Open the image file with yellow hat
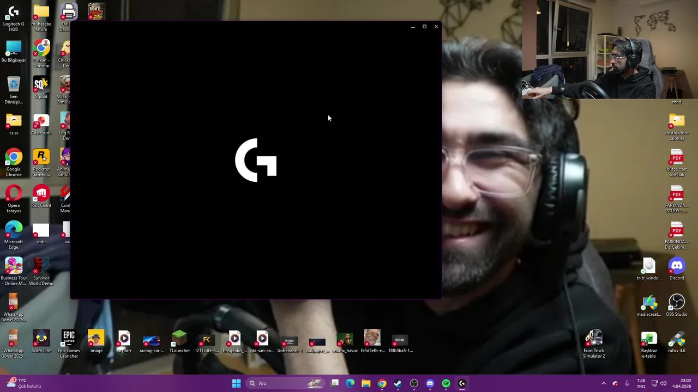Image resolution: width=698 pixels, height=392 pixels. click(97, 341)
